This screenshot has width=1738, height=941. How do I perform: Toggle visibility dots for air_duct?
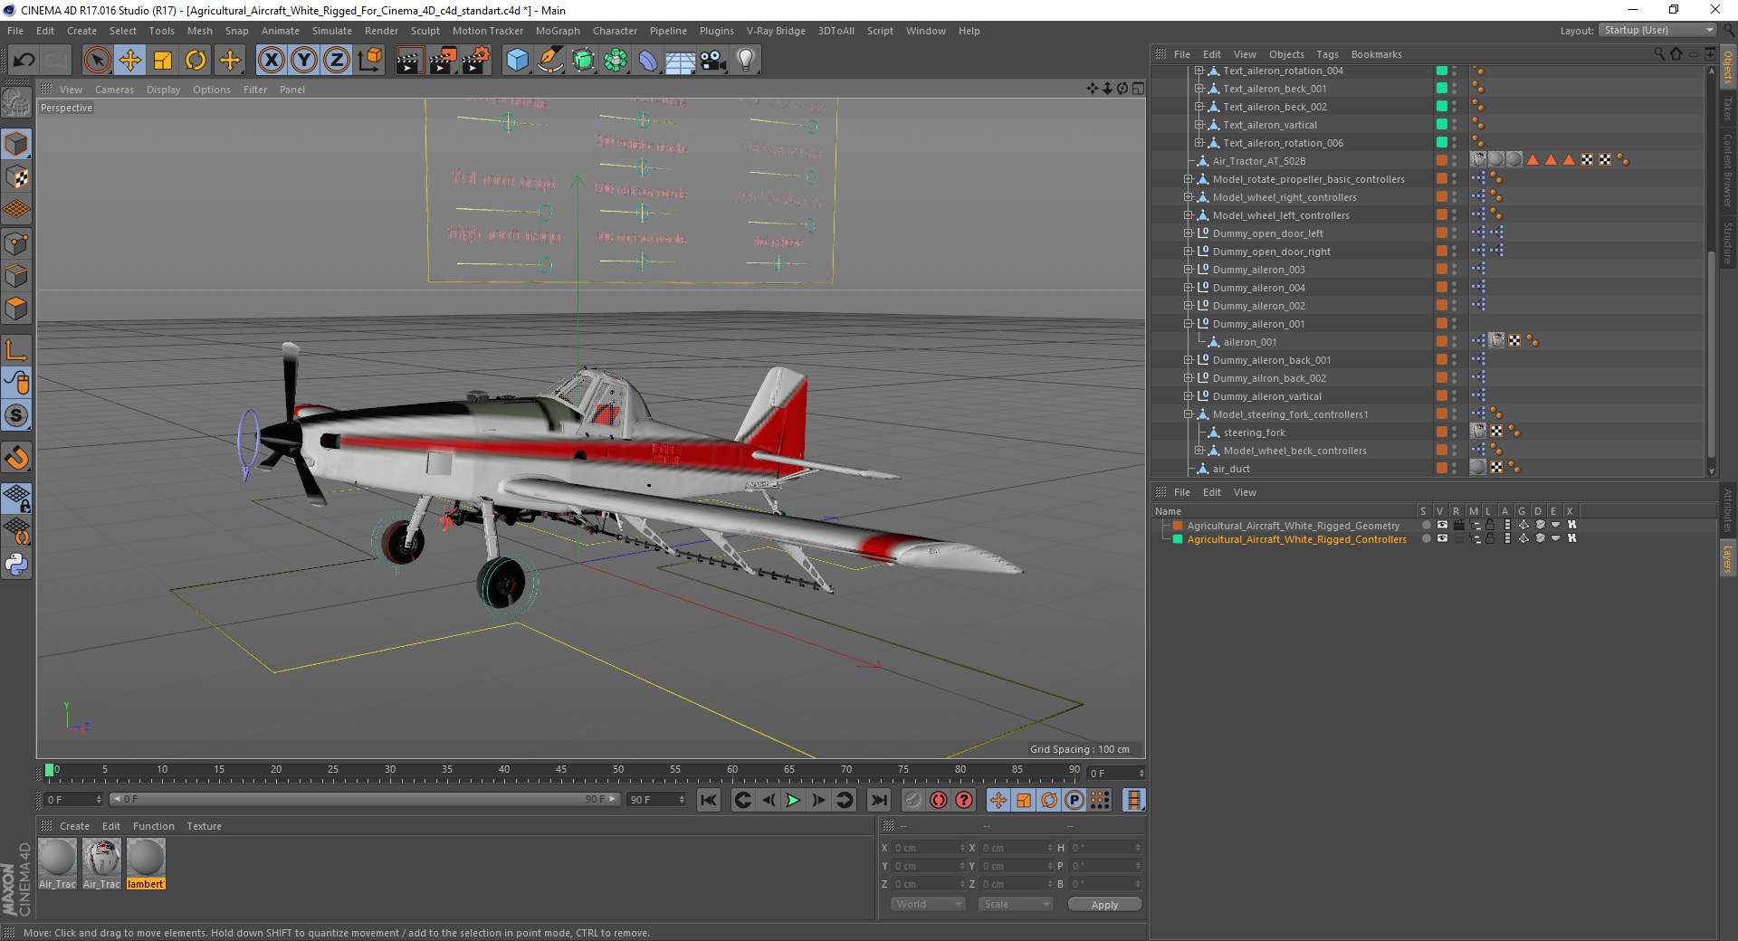(1455, 468)
